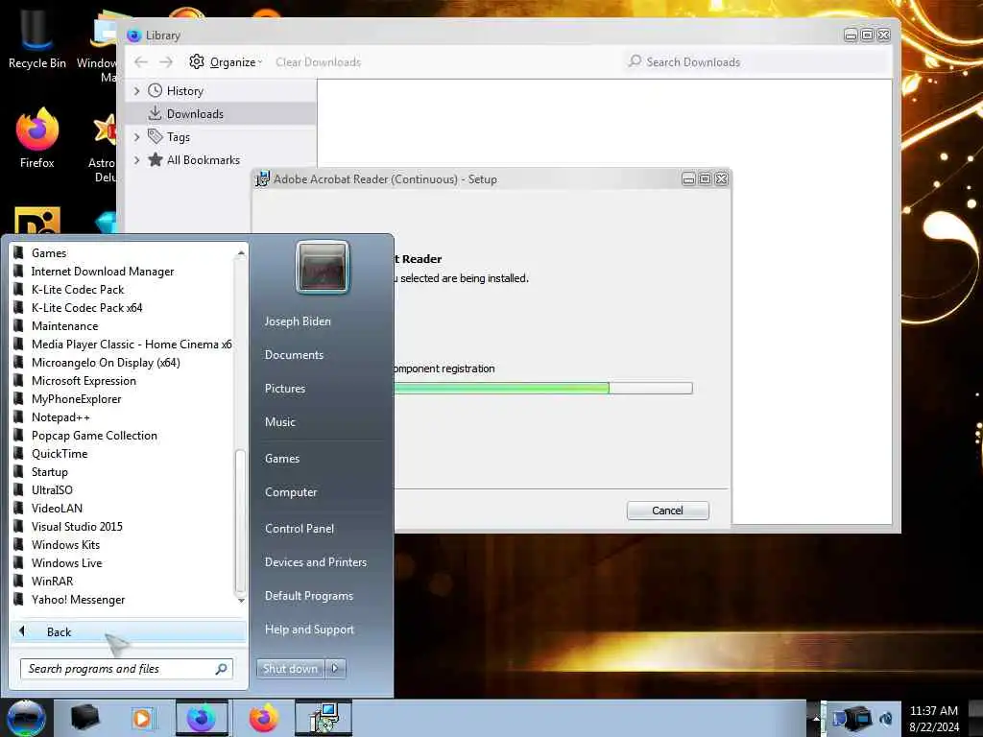983x737 pixels.
Task: Expand the History tree node
Action: pyautogui.click(x=136, y=91)
